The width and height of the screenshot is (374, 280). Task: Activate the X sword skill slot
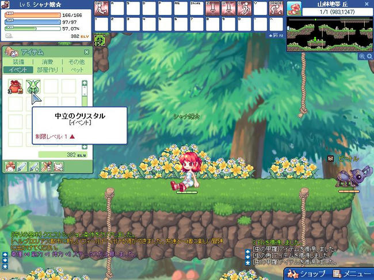pos(228,8)
